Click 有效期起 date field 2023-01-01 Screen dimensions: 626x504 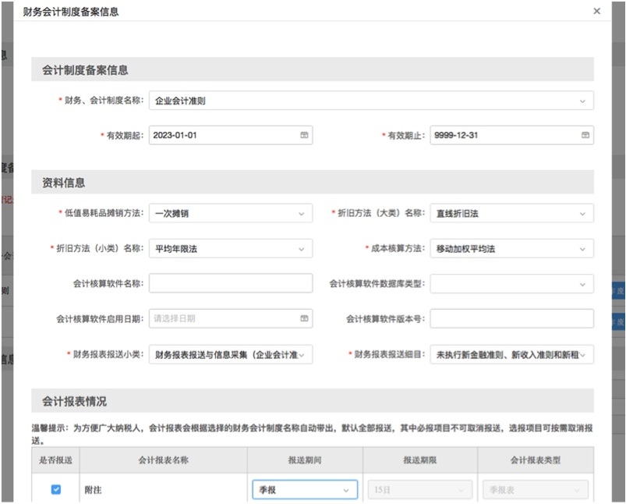231,135
